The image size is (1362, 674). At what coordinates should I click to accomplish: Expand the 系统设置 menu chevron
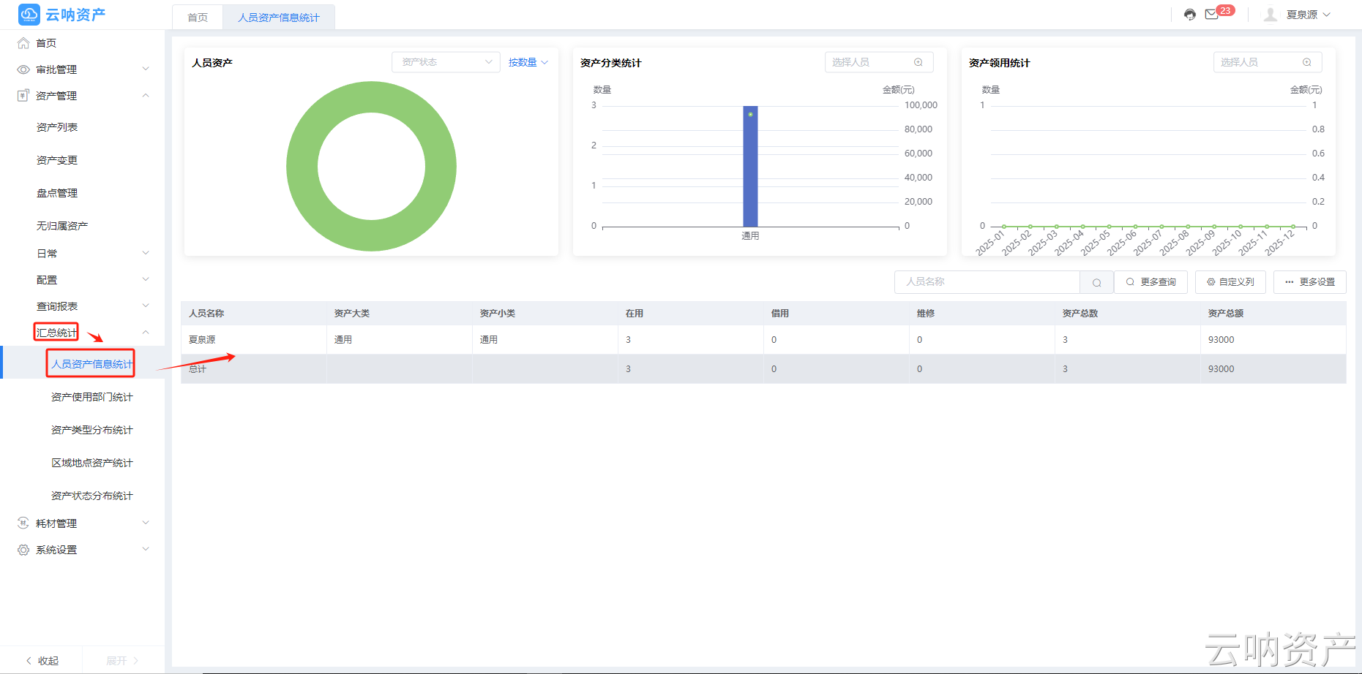tap(146, 550)
